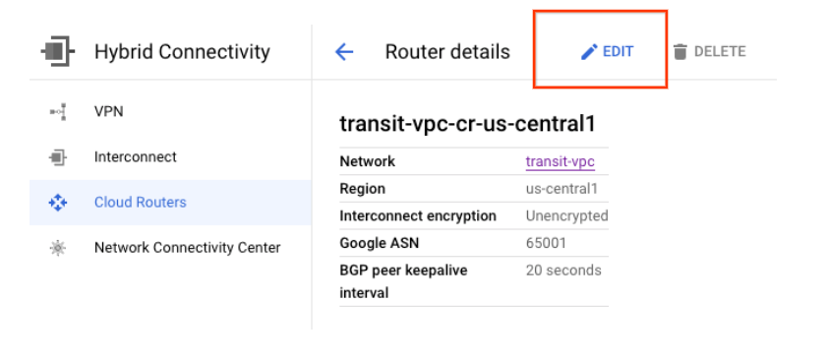Click the Google ASN value 65001
827x363 pixels.
[546, 243]
